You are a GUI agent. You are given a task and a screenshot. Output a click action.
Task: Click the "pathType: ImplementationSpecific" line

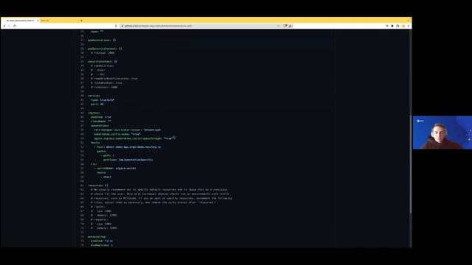(x=128, y=160)
